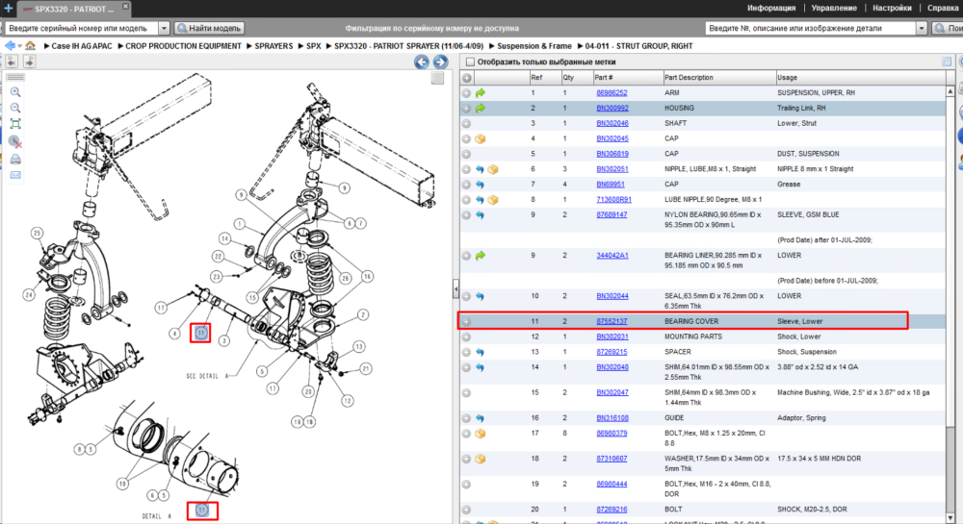
Task: Toggle diagram panel square button top-right
Action: pos(437,78)
